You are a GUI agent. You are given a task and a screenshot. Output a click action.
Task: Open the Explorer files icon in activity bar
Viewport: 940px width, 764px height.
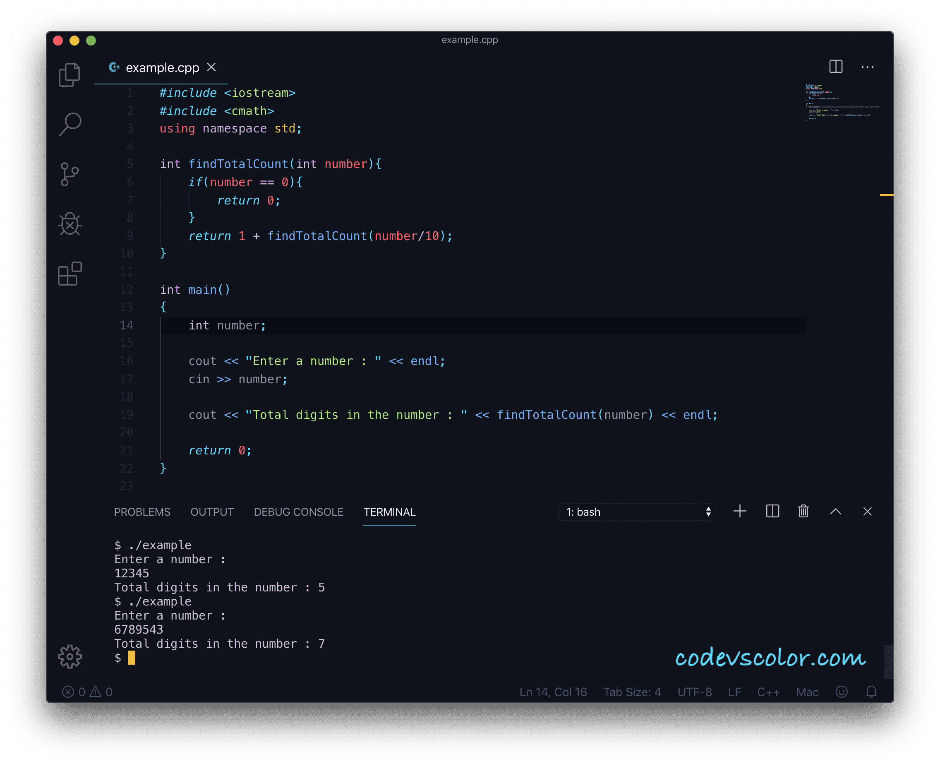click(x=70, y=75)
